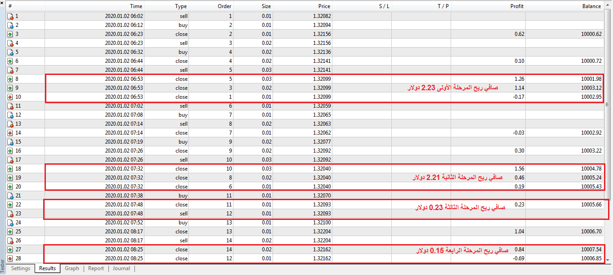Click the sell order icon in row 1
613x276 pixels.
[x=10, y=16]
